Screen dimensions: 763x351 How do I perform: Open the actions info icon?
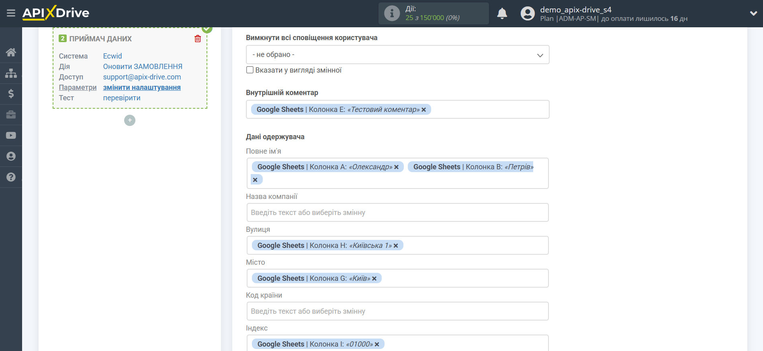(x=392, y=13)
